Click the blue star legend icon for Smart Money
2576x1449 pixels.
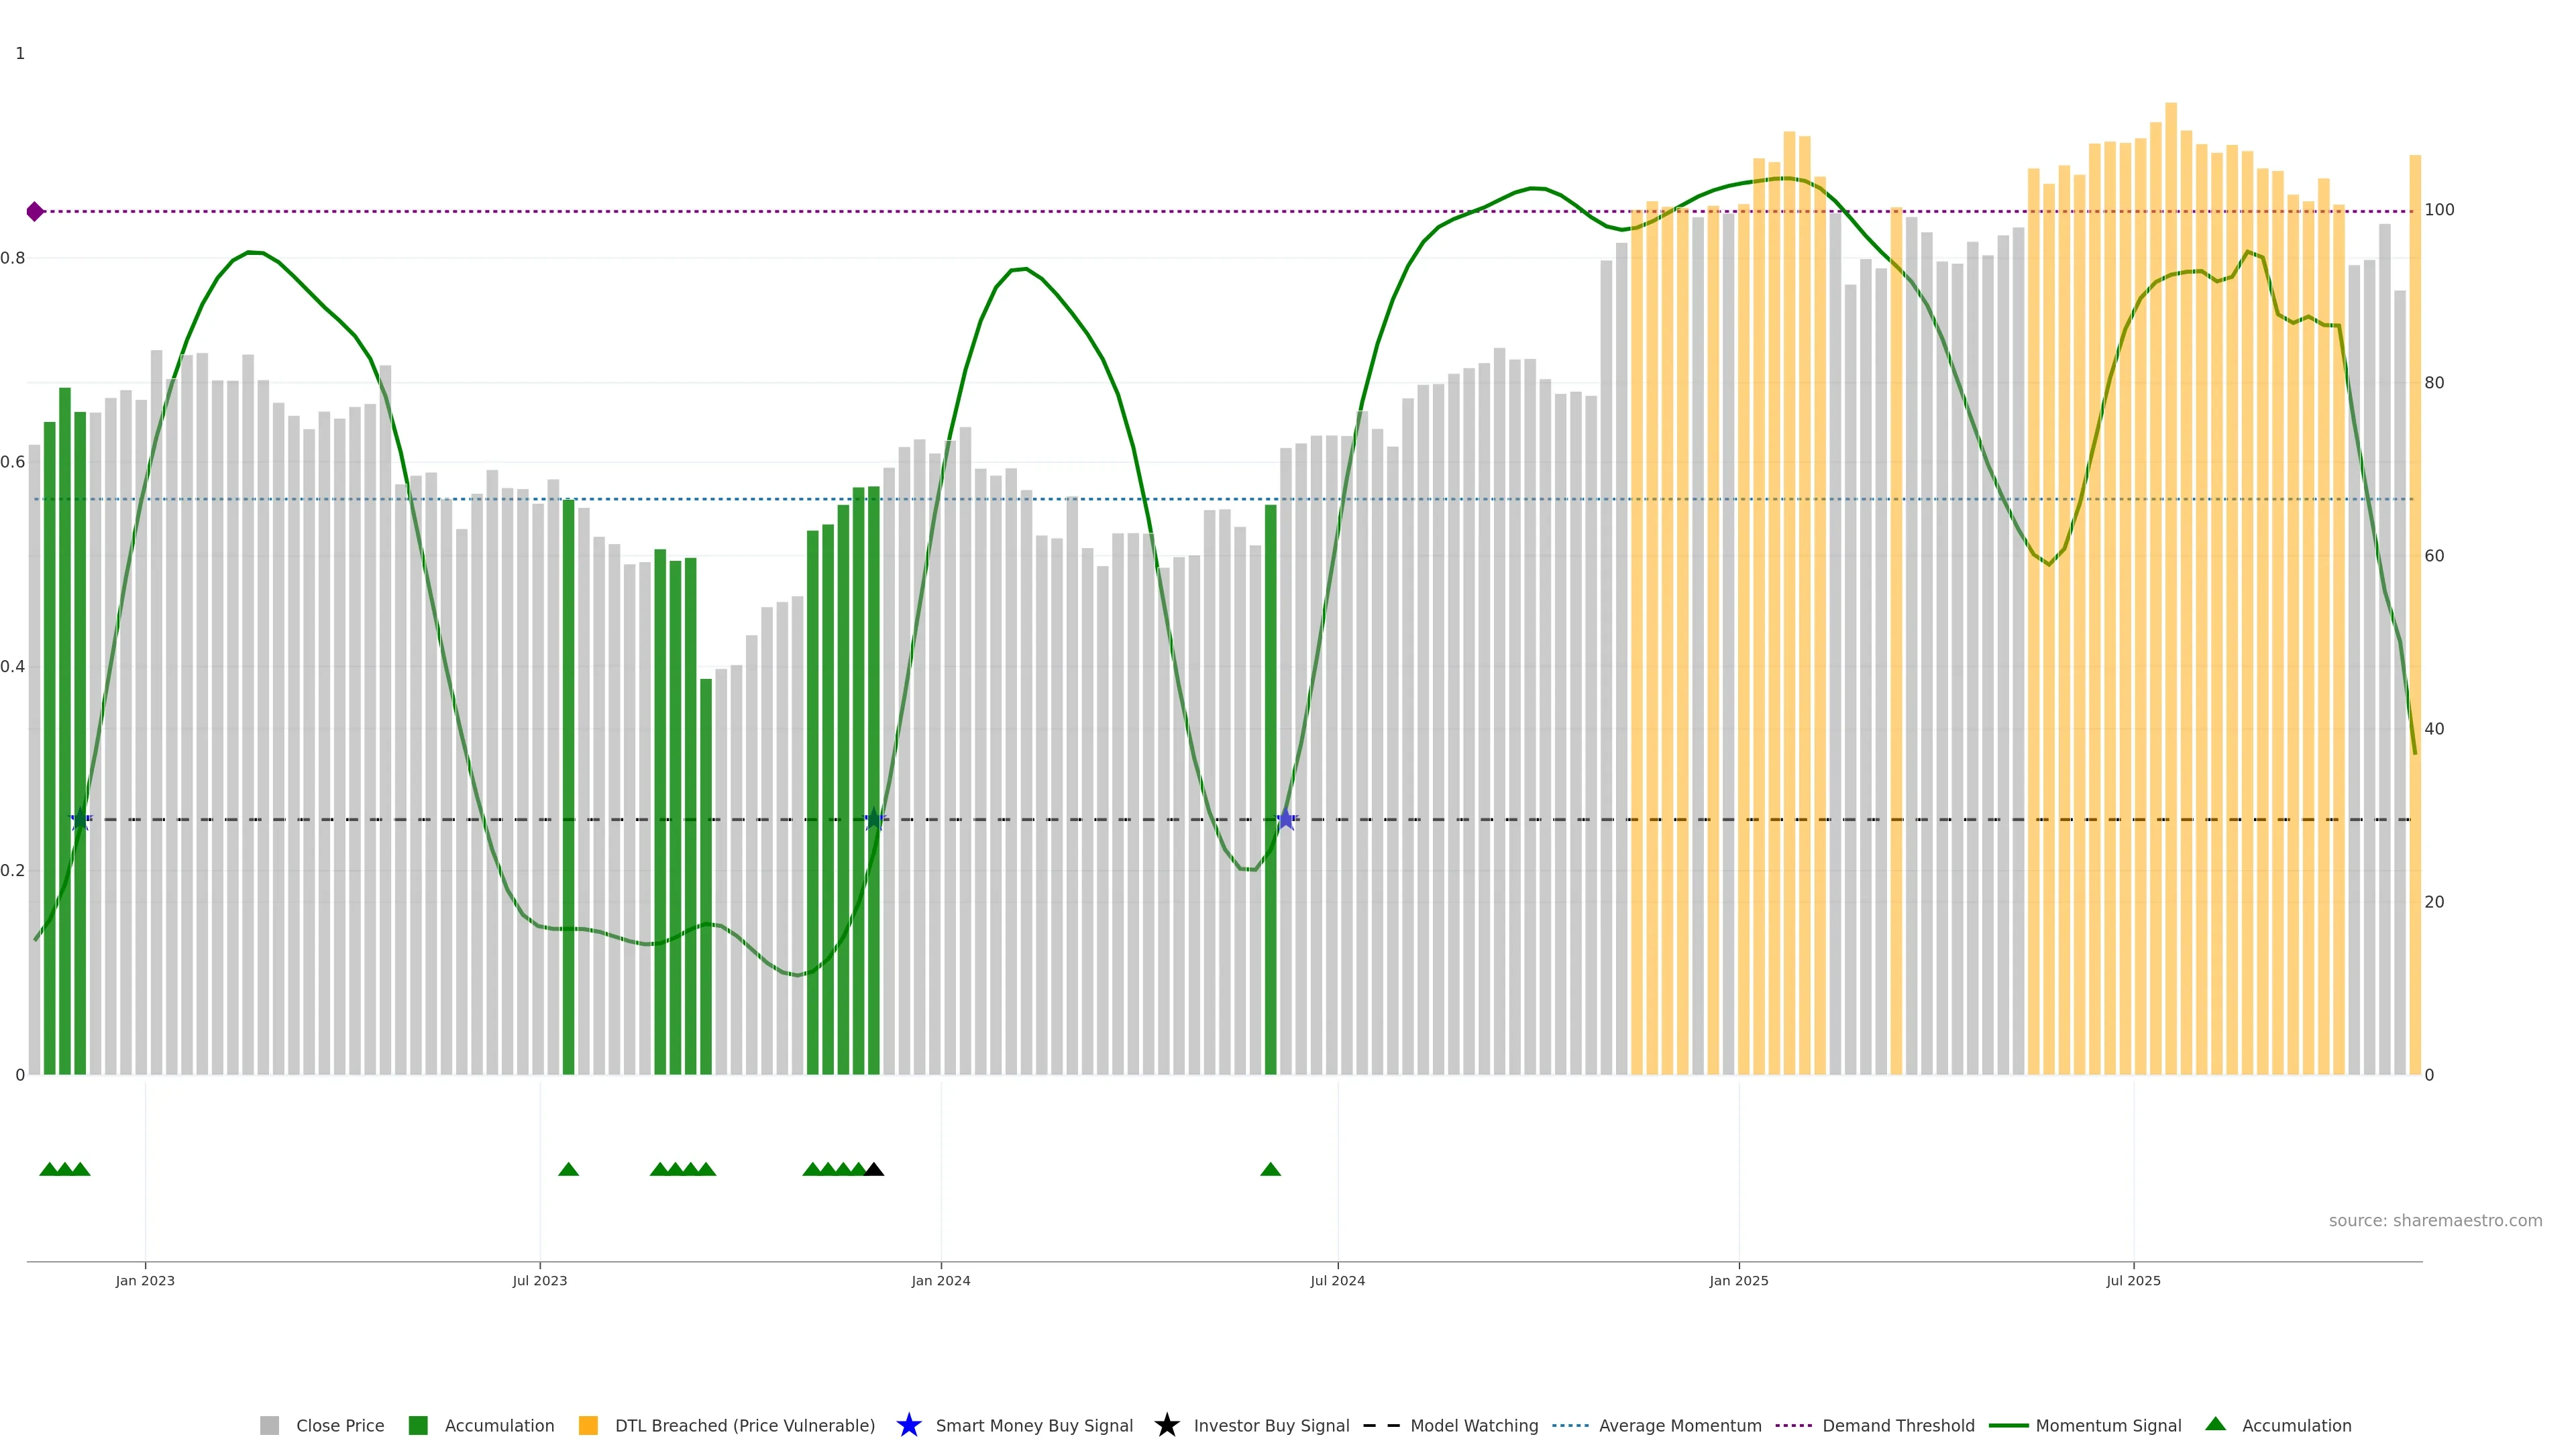tap(908, 1426)
